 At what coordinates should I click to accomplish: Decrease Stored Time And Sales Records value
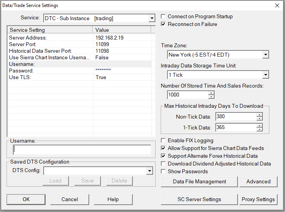coord(211,97)
